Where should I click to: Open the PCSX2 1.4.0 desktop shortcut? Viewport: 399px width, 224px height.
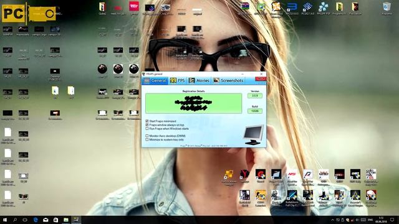click(x=307, y=8)
